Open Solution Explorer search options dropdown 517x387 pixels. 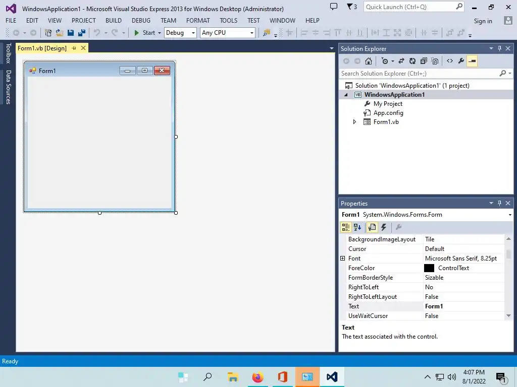[510, 74]
